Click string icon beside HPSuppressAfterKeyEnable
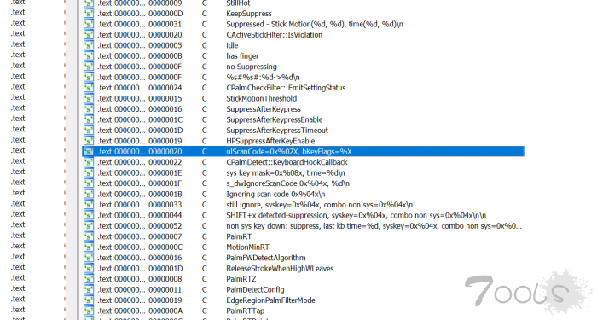This screenshot has height=320, width=597. pos(89,141)
